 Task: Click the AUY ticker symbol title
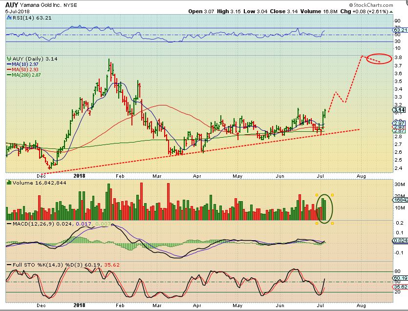[x=12, y=5]
